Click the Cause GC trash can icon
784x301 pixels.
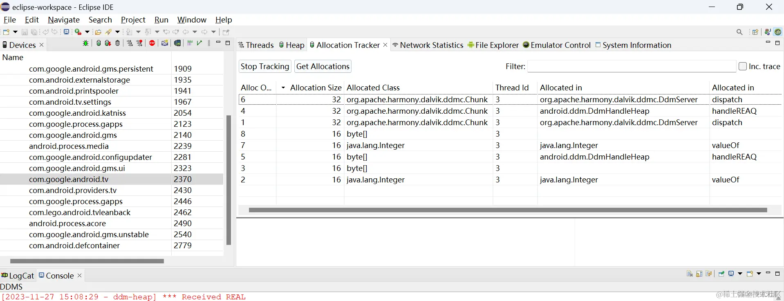click(x=117, y=43)
